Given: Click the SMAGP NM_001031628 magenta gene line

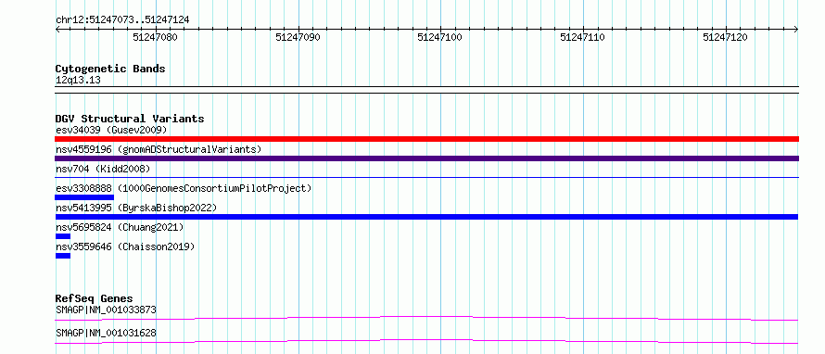Looking at the screenshot, I should pos(426,341).
